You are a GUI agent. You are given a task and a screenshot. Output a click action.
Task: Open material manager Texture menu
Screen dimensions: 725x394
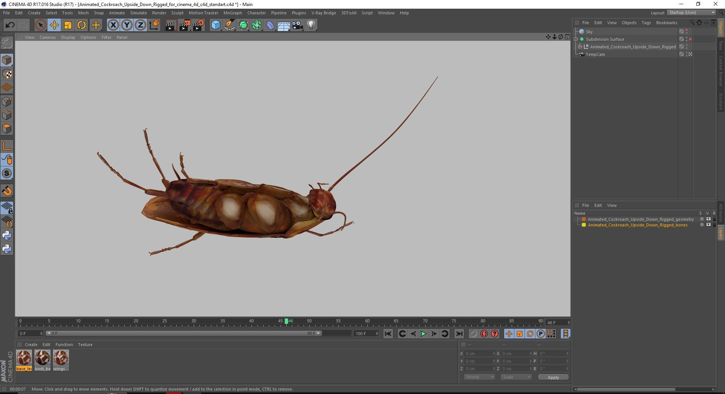point(85,345)
